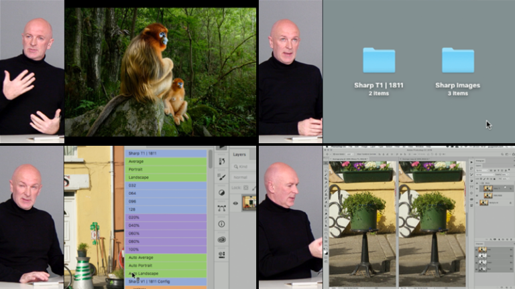Image resolution: width=515 pixels, height=289 pixels.
Task: Open the Info panel icon
Action: click(x=222, y=223)
